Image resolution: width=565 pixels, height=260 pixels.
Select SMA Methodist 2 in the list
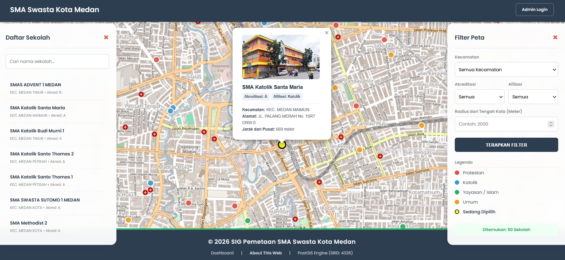(x=56, y=227)
